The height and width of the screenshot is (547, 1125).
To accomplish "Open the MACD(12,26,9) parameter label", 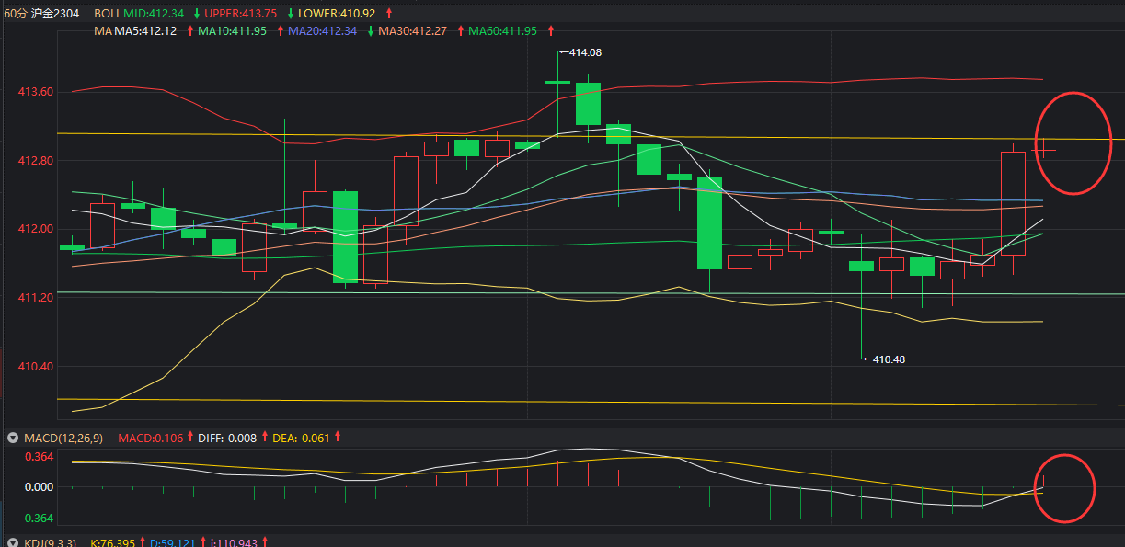I will tap(63, 438).
